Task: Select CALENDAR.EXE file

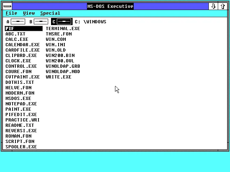Action: [23, 44]
